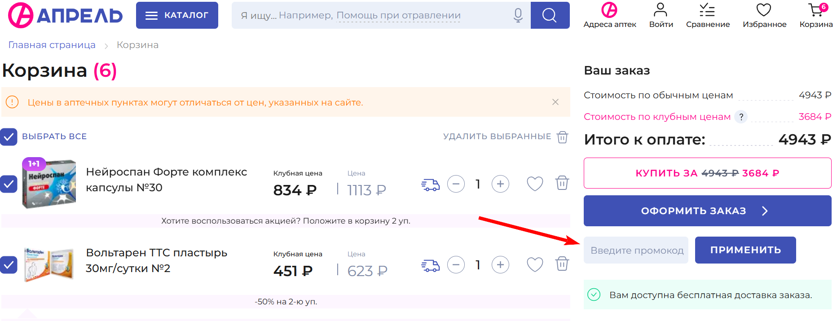The height and width of the screenshot is (321, 837).
Task: Click the Корзина breadcrumb
Action: point(137,45)
